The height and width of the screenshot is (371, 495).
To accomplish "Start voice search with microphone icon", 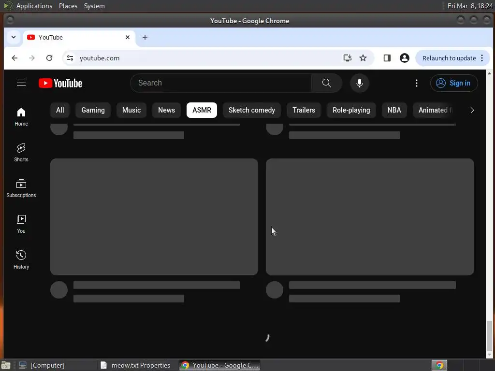I will pos(359,83).
